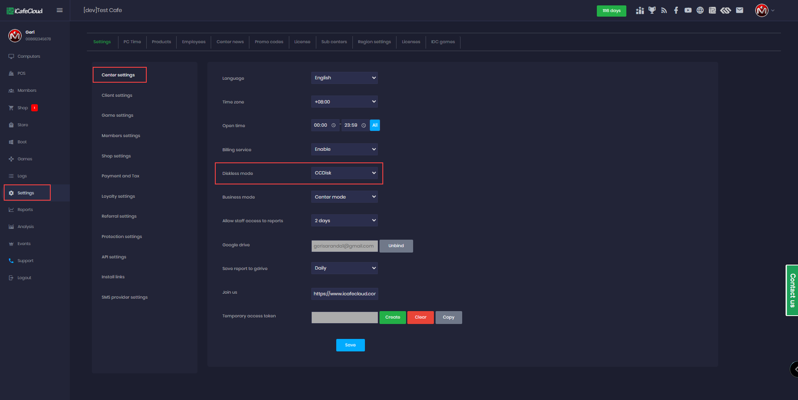Click the YouTube icon in header
798x400 pixels.
point(688,10)
